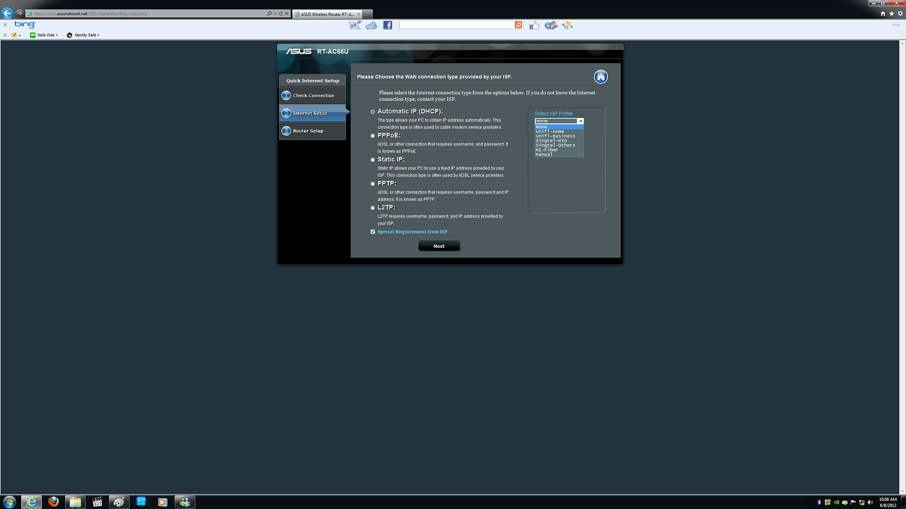Open the Norton checkmark dropdown

[x=16, y=35]
